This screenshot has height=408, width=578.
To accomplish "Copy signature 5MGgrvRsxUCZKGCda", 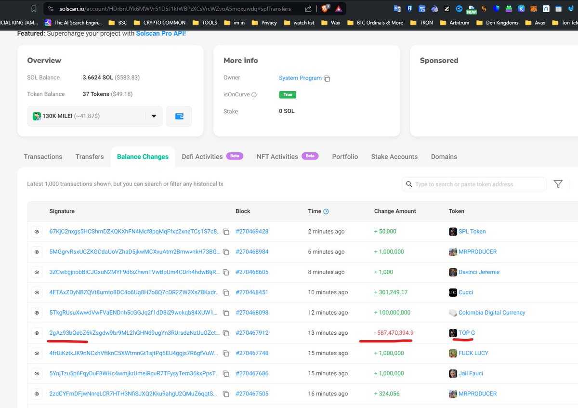I will click(226, 252).
